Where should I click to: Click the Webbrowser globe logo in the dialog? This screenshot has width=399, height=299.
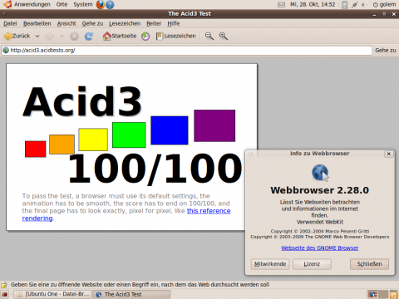(320, 172)
